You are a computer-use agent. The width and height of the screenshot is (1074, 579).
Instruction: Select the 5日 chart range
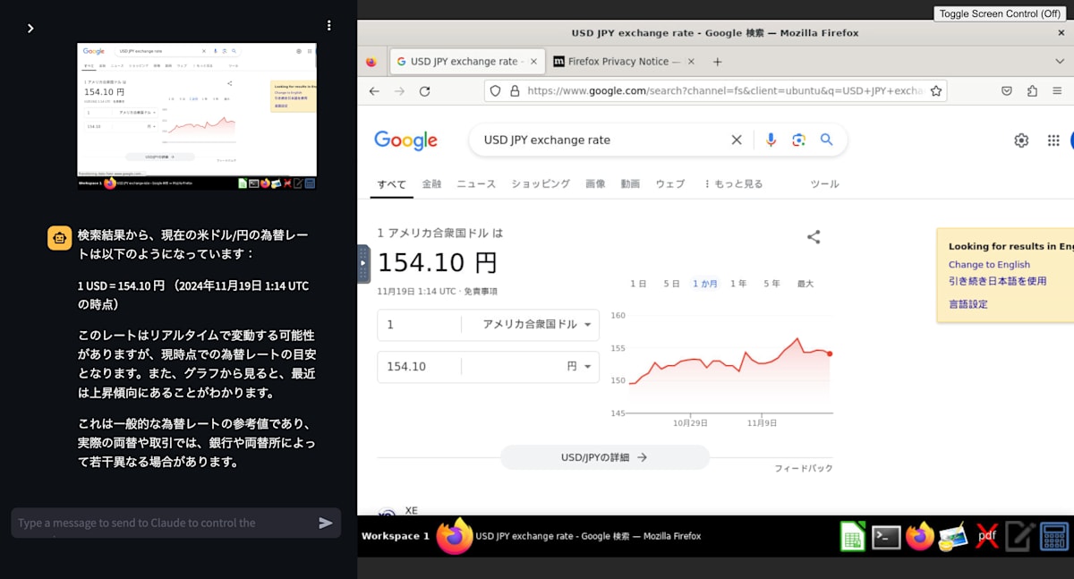671,284
